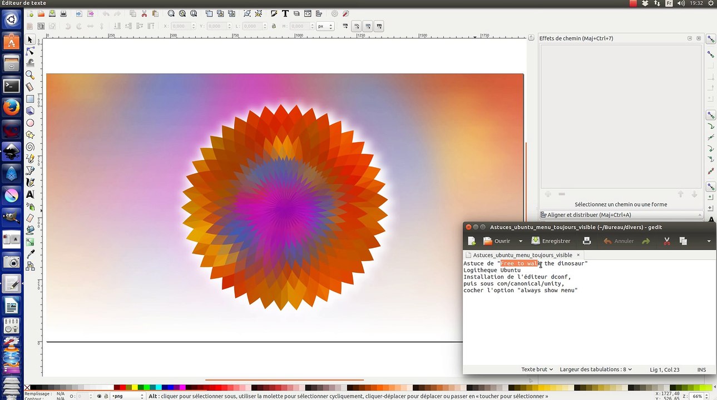
Task: Select the paint bucket fill tool
Action: (x=30, y=230)
